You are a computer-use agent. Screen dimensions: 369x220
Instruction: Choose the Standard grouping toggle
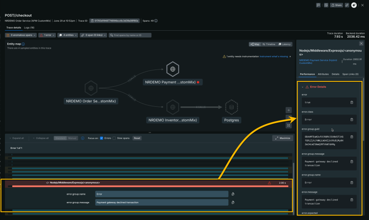click(61, 138)
